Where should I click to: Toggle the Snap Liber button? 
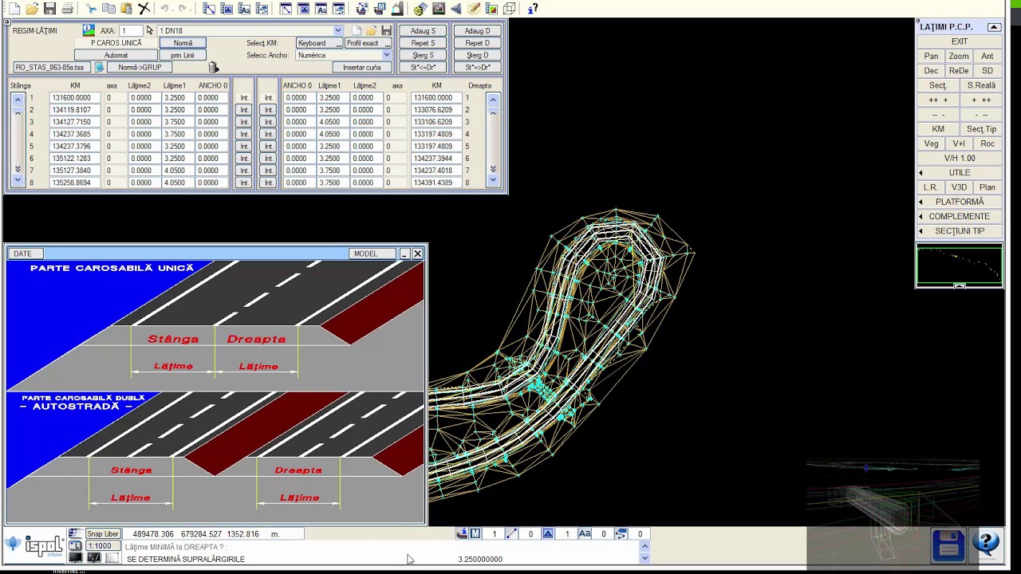(102, 534)
